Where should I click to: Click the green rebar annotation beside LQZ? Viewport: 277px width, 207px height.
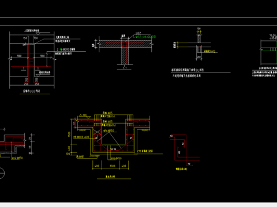[144, 37]
